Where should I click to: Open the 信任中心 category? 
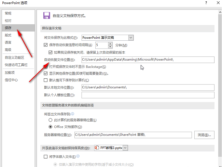coord(18,80)
